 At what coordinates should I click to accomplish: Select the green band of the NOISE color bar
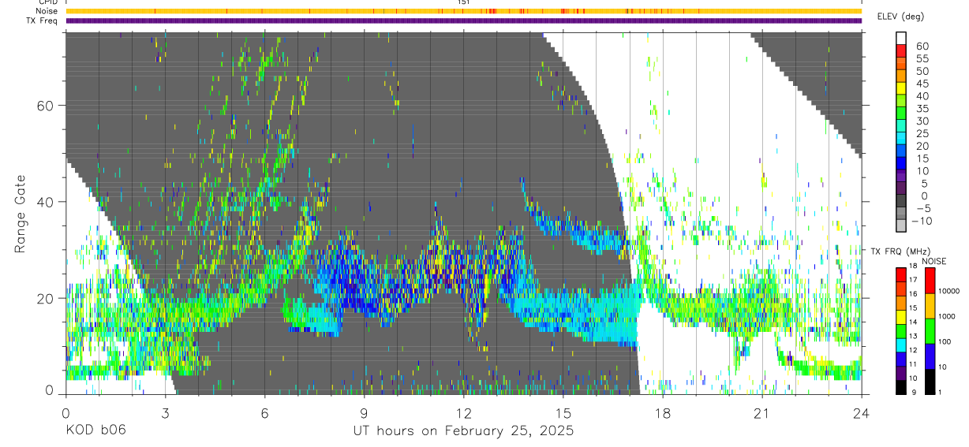pos(931,330)
